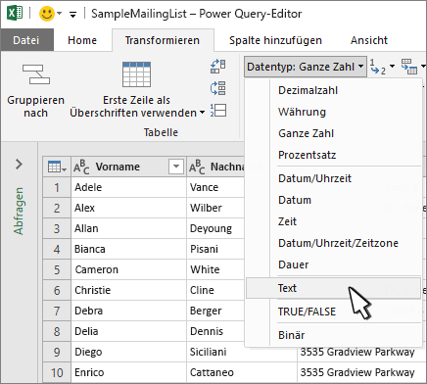This screenshot has width=427, height=384.
Task: Choose Dauer data type
Action: coord(293,264)
